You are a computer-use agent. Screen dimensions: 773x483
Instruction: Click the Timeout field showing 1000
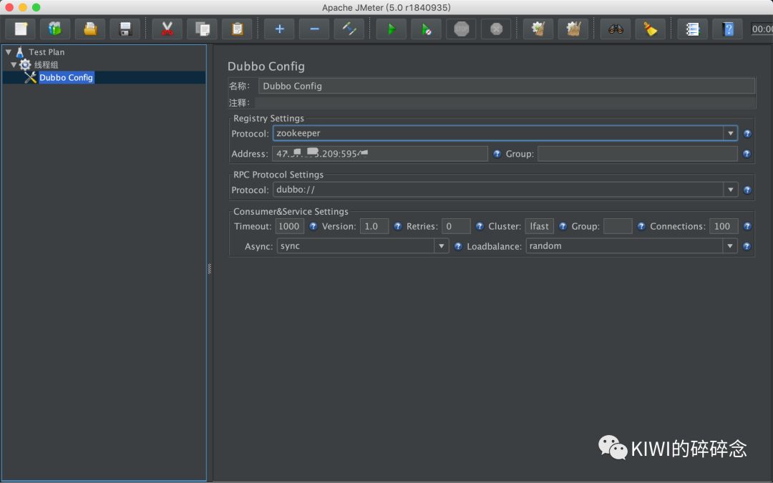coord(289,226)
